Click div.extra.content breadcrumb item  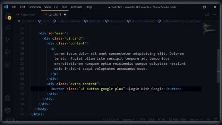pyautogui.click(x=143, y=21)
